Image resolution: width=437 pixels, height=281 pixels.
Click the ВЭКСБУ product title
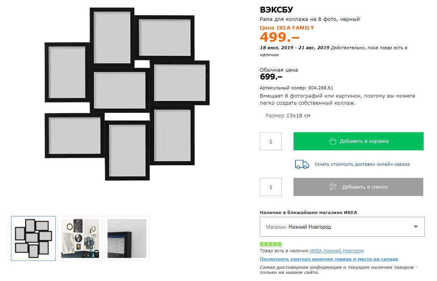[x=277, y=10]
